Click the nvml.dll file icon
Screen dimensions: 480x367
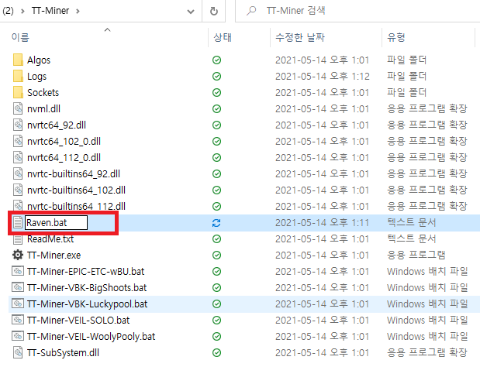click(x=18, y=108)
